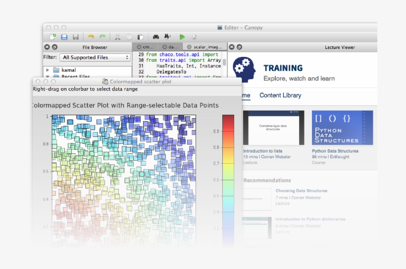406x269 pixels.
Task: Open the Introduction to lists thumbnail
Action: coord(273,128)
